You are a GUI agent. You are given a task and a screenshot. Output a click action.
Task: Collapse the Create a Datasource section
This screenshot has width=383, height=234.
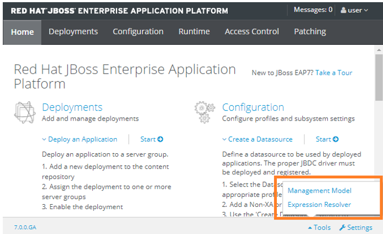pos(258,139)
